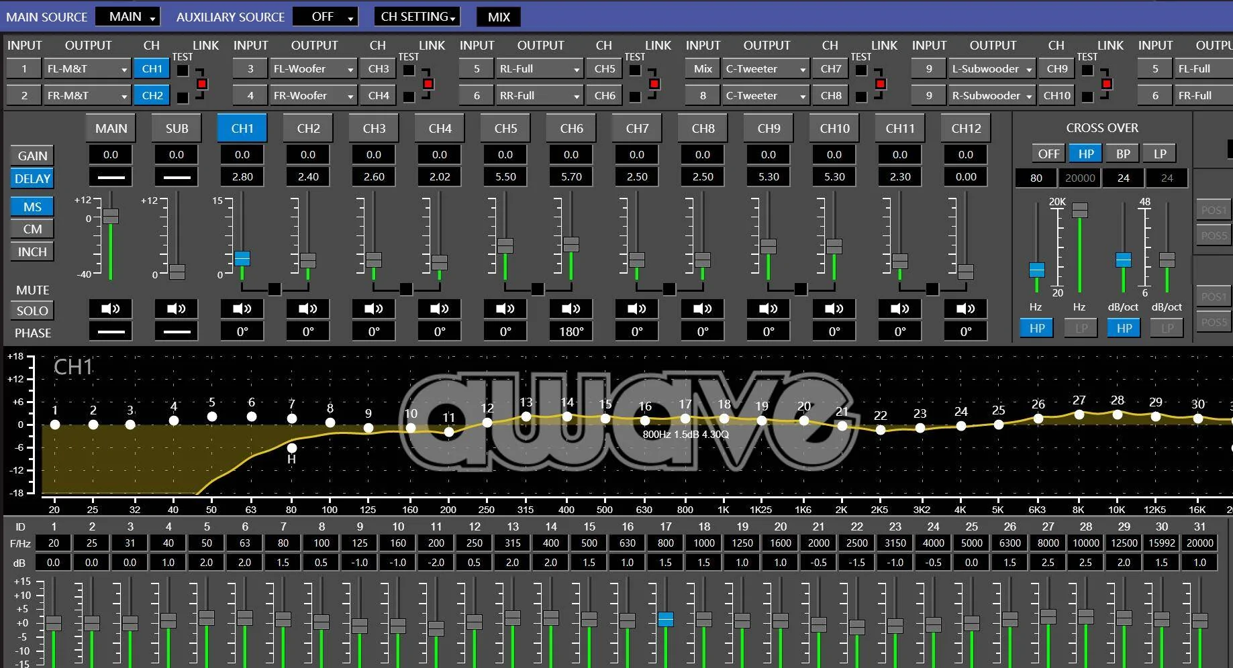This screenshot has height=668, width=1233.
Task: Click the speaker mute icon under CH2 fader
Action: pos(308,309)
